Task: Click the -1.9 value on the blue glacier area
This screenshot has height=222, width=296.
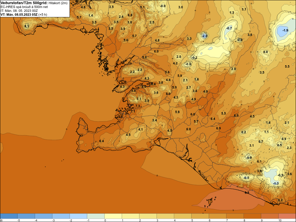Action: pyautogui.click(x=285, y=30)
